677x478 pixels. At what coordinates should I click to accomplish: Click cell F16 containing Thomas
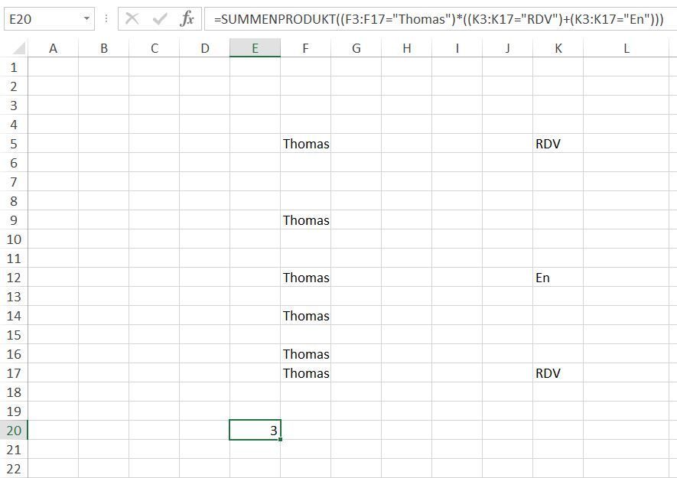tap(306, 353)
